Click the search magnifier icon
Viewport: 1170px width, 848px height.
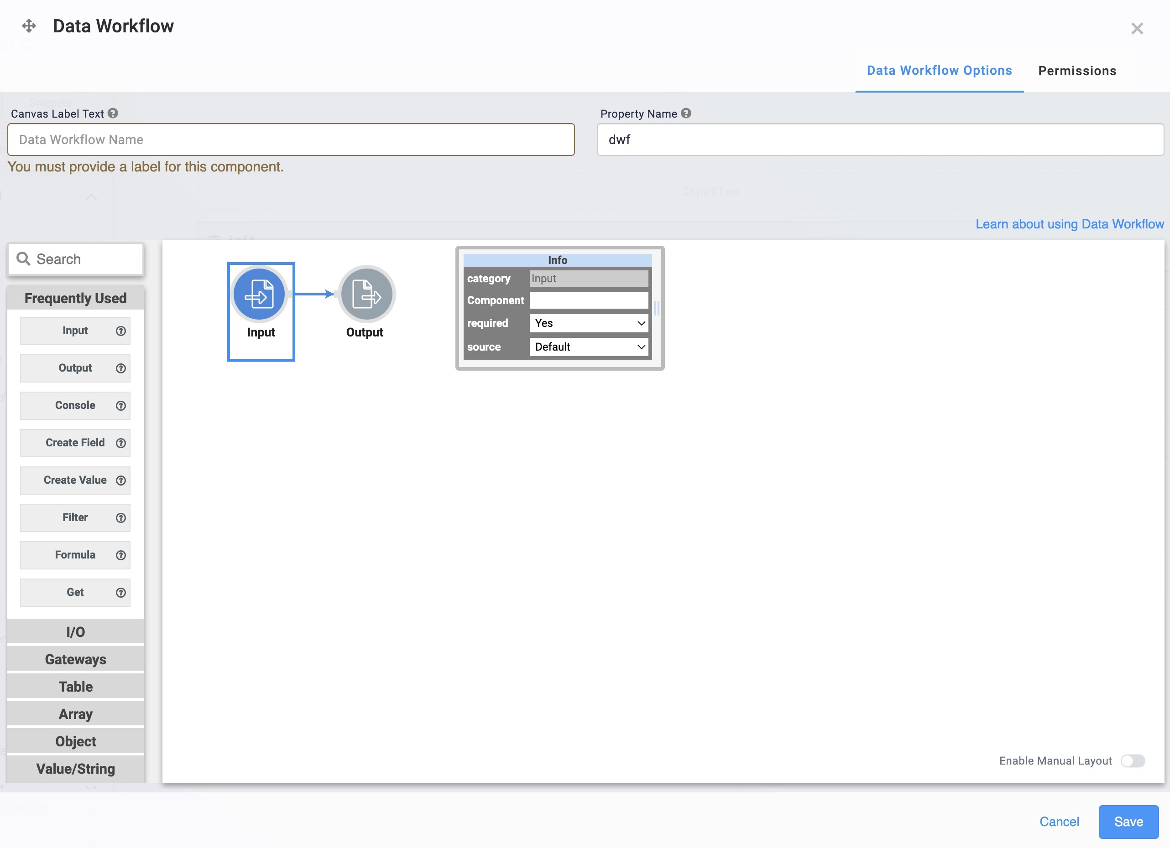tap(23, 258)
